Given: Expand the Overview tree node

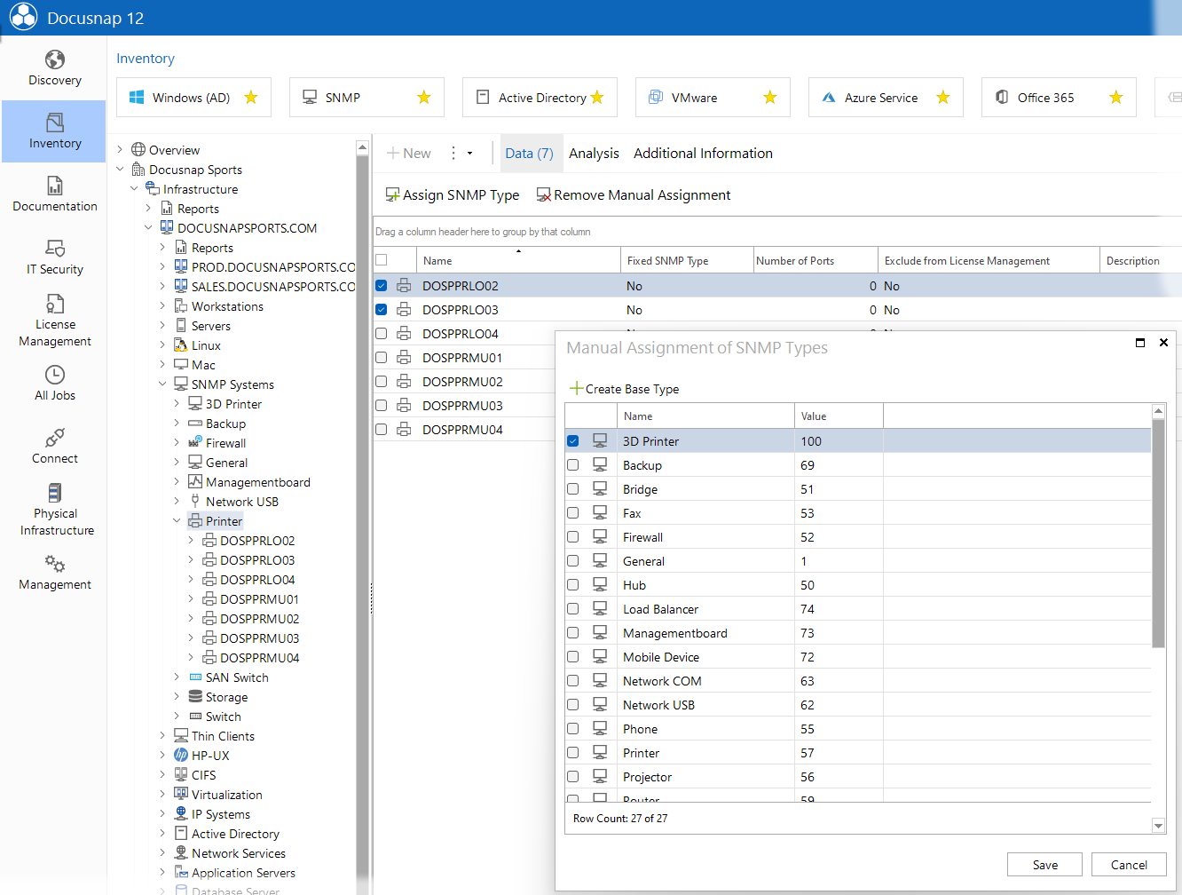Looking at the screenshot, I should pos(120,149).
